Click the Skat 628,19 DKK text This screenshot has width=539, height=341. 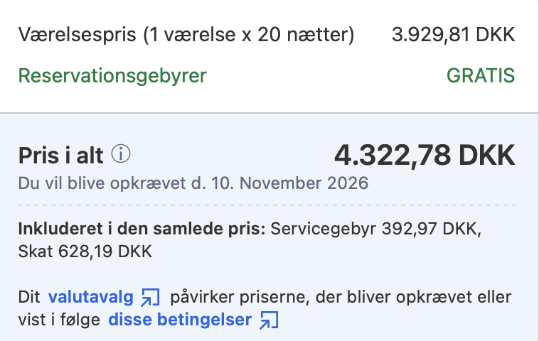[85, 251]
